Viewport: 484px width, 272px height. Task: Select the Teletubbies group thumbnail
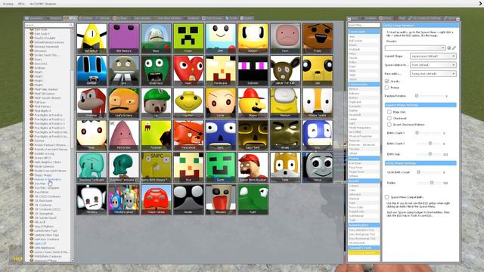pos(124,199)
